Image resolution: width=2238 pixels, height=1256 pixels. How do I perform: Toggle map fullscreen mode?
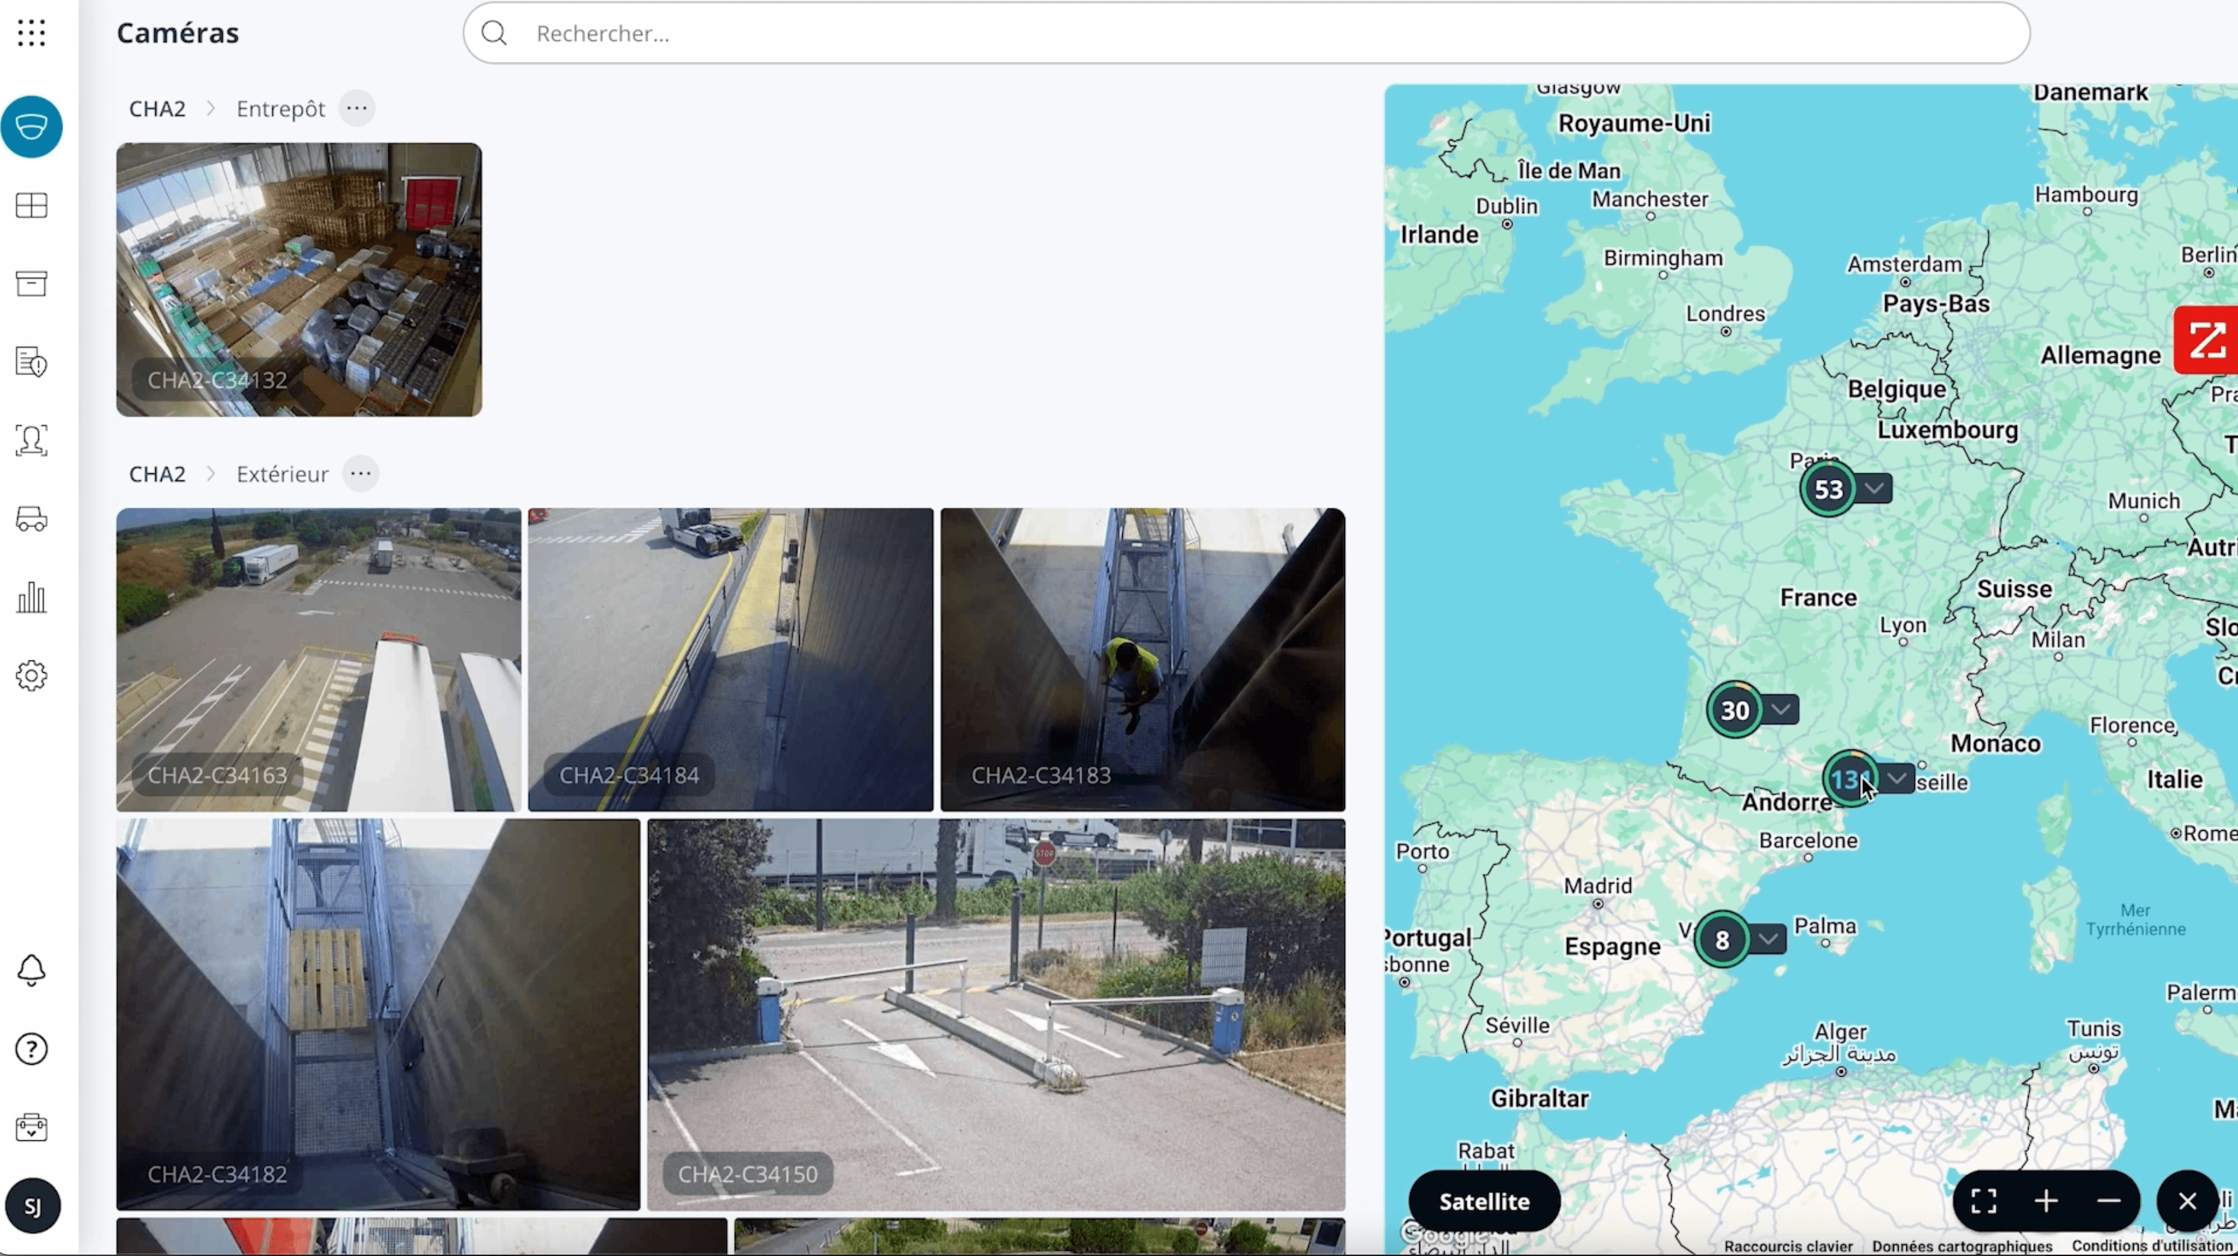pos(1983,1201)
